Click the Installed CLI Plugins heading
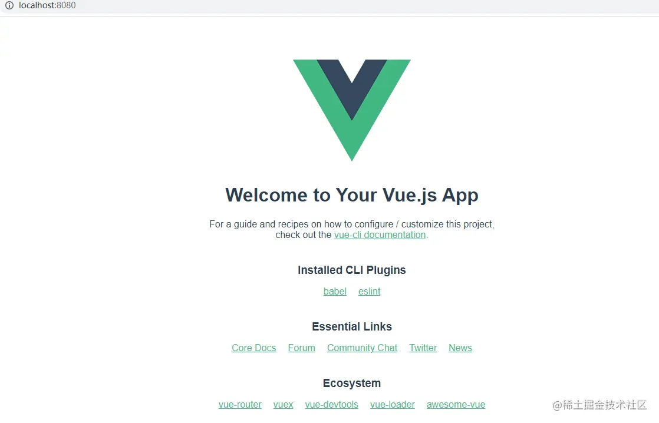Viewport: 659px width, 423px height. point(352,270)
